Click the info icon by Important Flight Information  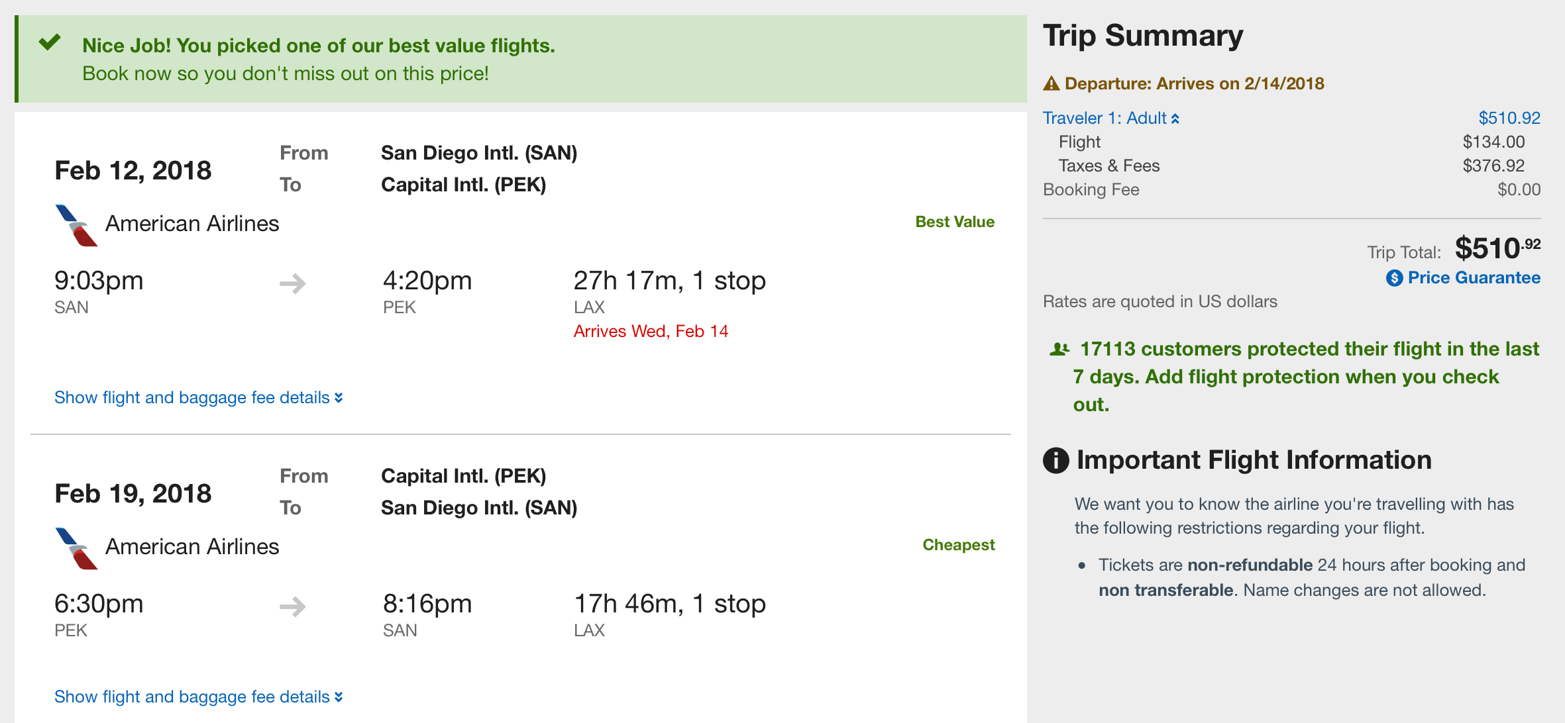pyautogui.click(x=1056, y=460)
